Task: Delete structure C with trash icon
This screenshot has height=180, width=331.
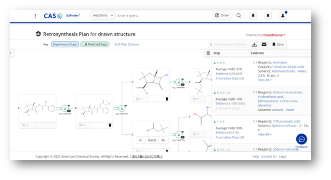Action: pyautogui.click(x=167, y=99)
